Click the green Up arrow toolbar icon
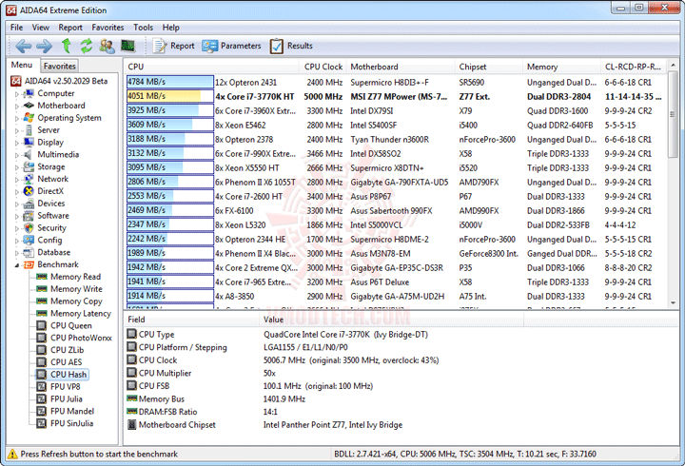Viewport: 685px width, 466px height. point(66,46)
